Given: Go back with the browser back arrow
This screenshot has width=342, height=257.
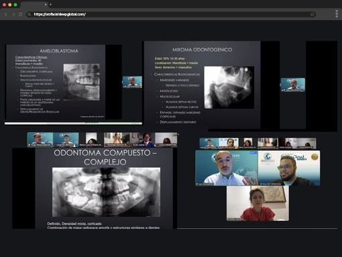Looking at the screenshot, I should (6, 14).
